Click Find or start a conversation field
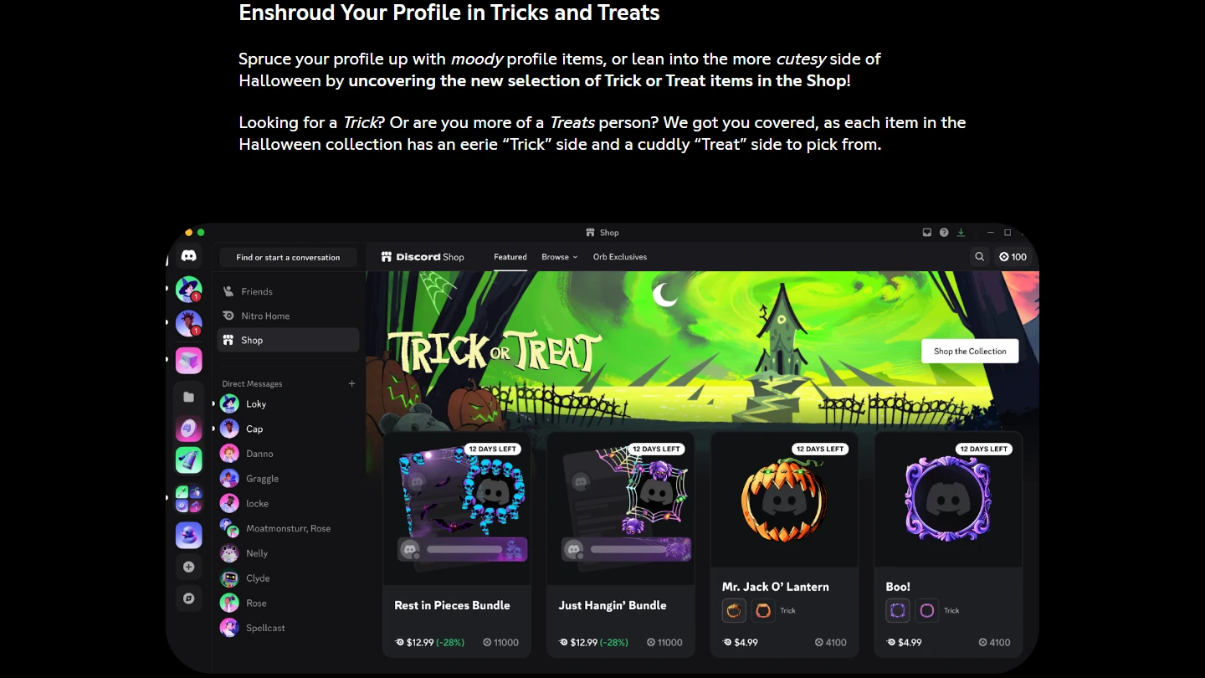 tap(288, 257)
